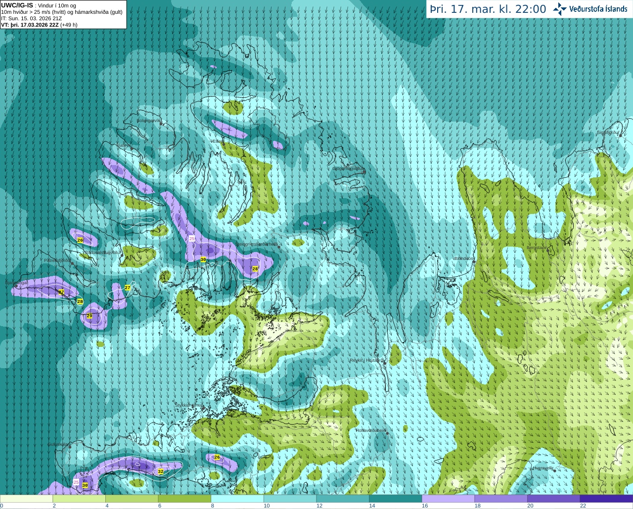Select the Steingrímsfjarðarheiði station label

[257, 244]
